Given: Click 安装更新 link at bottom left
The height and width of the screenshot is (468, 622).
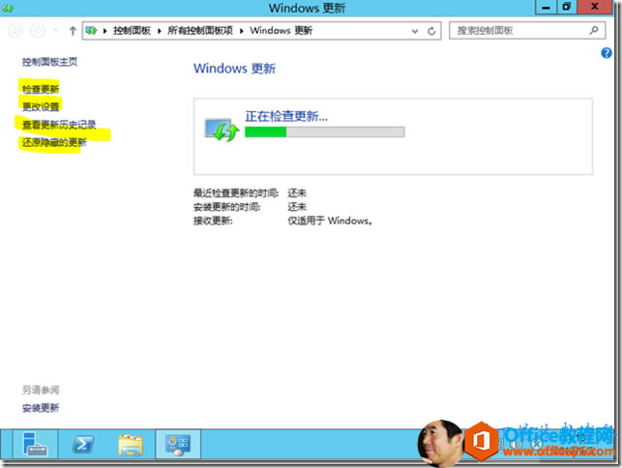Looking at the screenshot, I should [x=41, y=408].
